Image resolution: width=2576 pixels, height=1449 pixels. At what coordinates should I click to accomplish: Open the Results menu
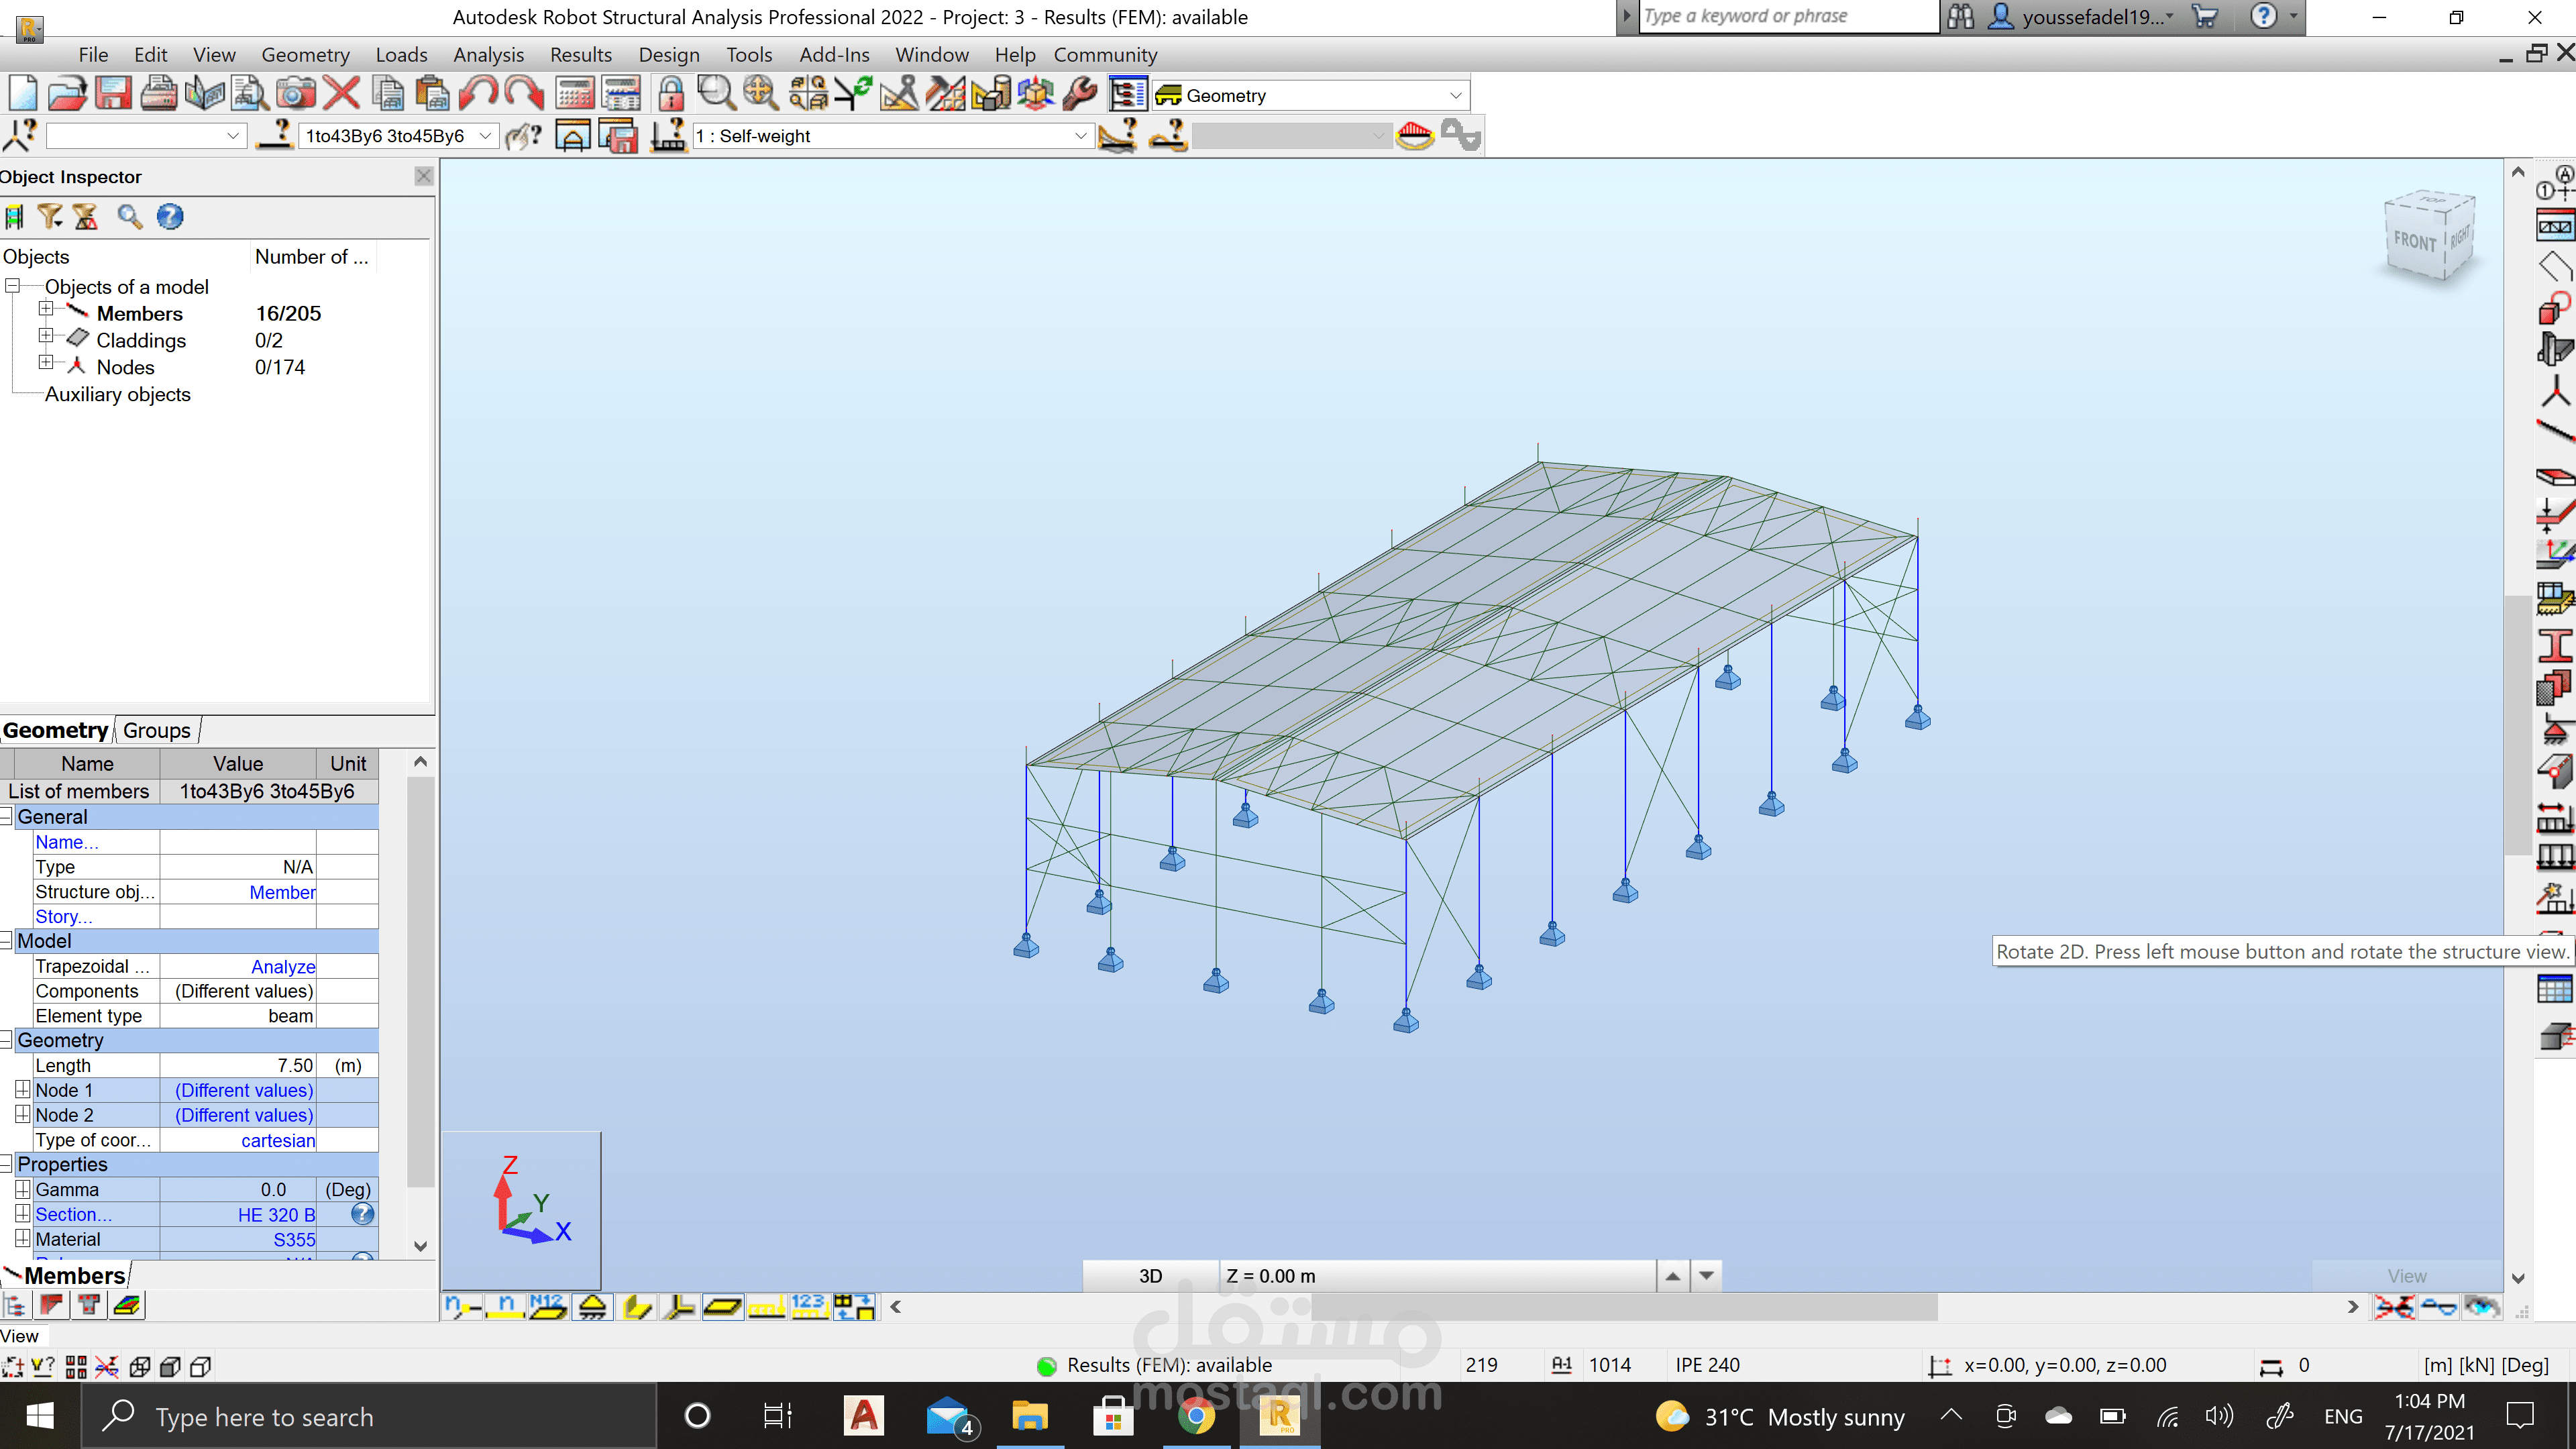(x=580, y=55)
